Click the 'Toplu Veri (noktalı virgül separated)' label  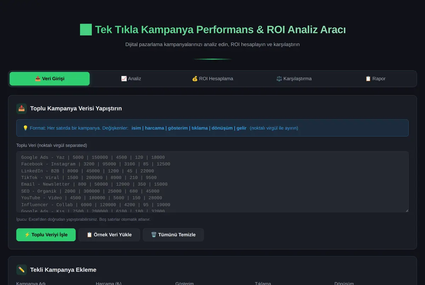coord(52,145)
